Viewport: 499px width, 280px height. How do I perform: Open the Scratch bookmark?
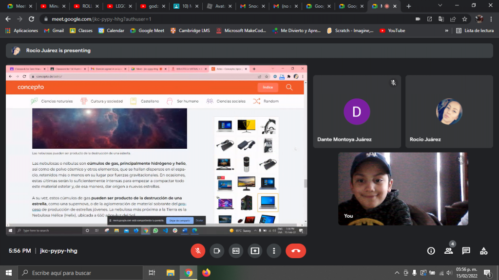[350, 30]
